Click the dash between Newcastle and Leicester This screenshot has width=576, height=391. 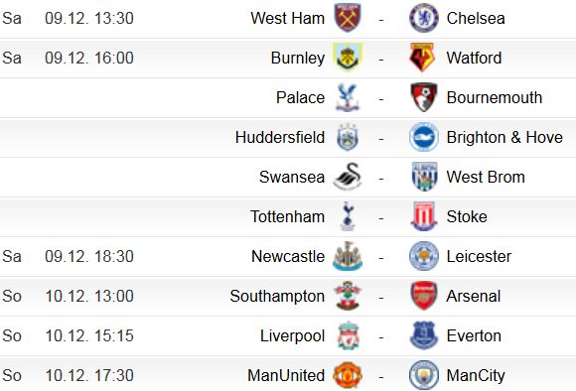(381, 257)
